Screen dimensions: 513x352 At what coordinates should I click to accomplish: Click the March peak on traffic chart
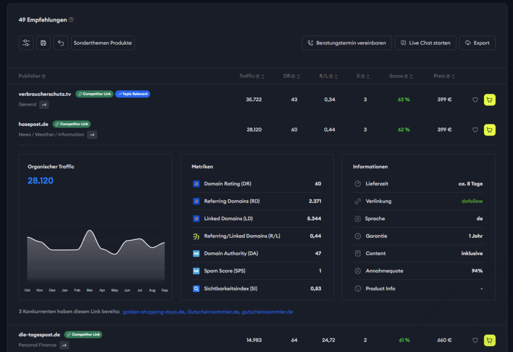[x=90, y=231]
